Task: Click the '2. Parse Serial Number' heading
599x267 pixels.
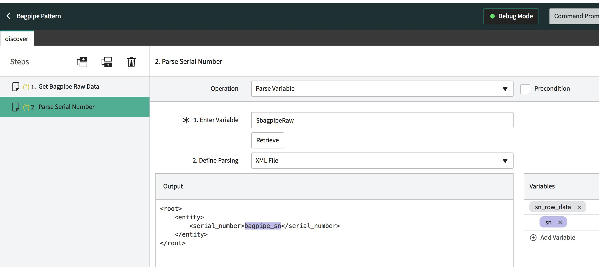Action: pyautogui.click(x=189, y=62)
